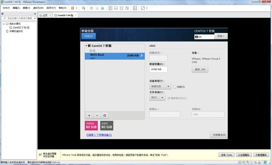The width and height of the screenshot is (272, 165).
Task: Click the VM pause button in toolbar
Action: pyautogui.click(x=72, y=8)
